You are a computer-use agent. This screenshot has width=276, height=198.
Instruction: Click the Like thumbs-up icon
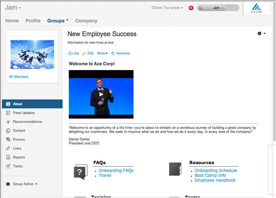[x=70, y=53]
